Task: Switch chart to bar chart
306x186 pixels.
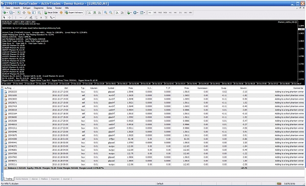Action: (90, 13)
